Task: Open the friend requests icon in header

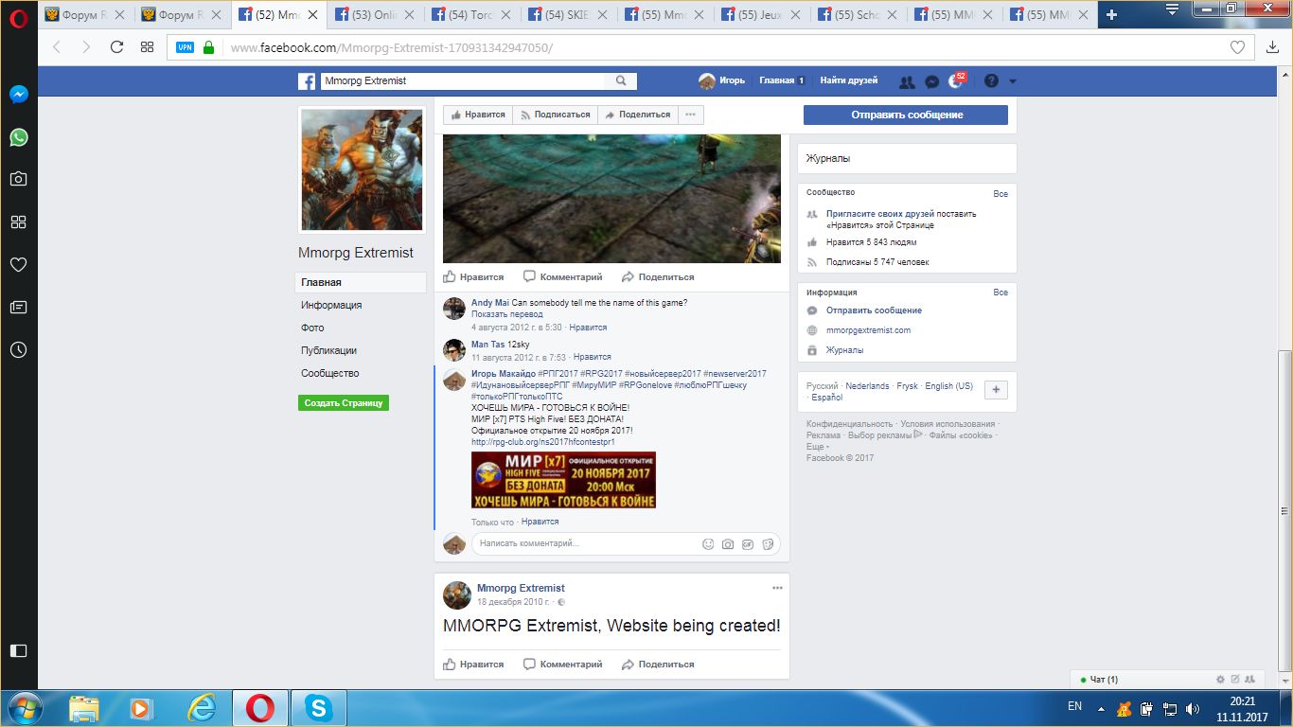Action: point(907,81)
